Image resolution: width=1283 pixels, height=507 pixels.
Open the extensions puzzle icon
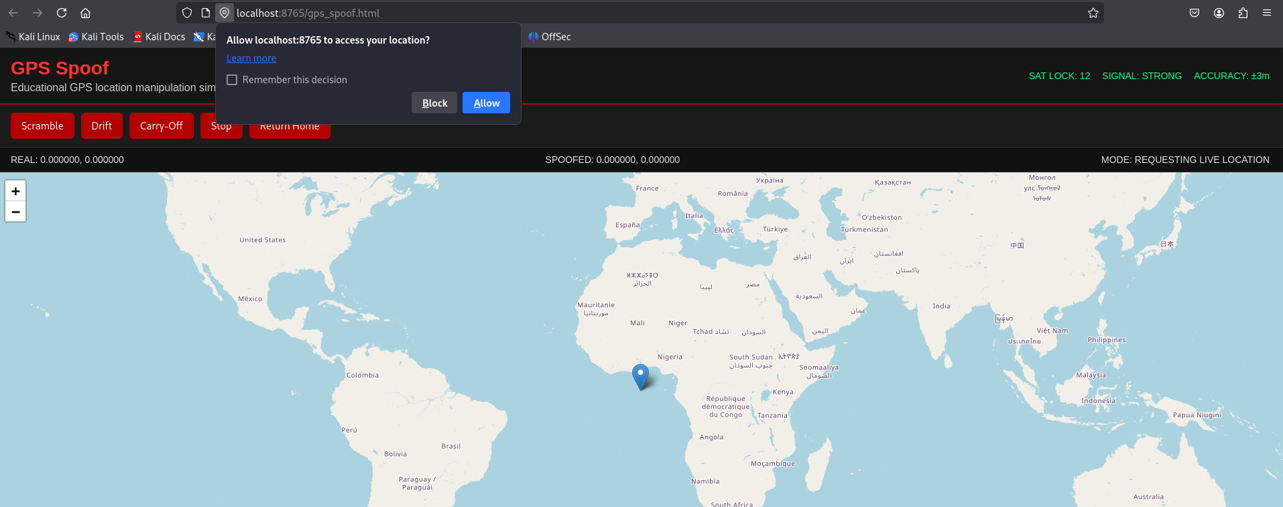tap(1243, 13)
